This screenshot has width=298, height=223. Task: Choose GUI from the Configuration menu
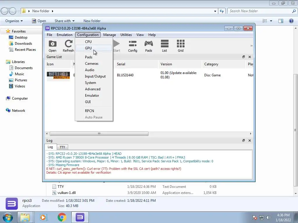94,102
